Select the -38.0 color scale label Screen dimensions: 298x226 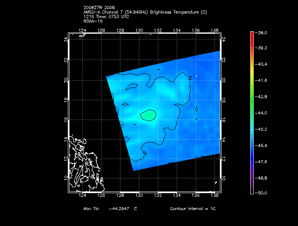click(262, 32)
